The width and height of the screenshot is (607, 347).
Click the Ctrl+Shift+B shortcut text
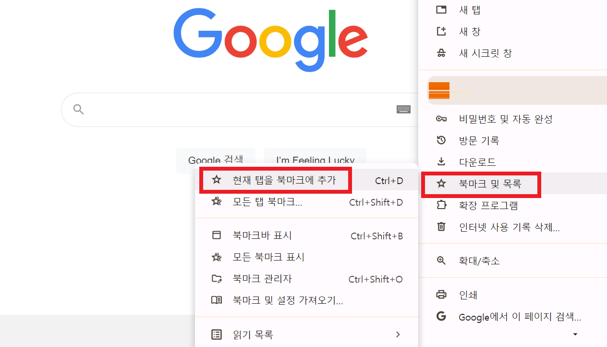[x=377, y=236]
